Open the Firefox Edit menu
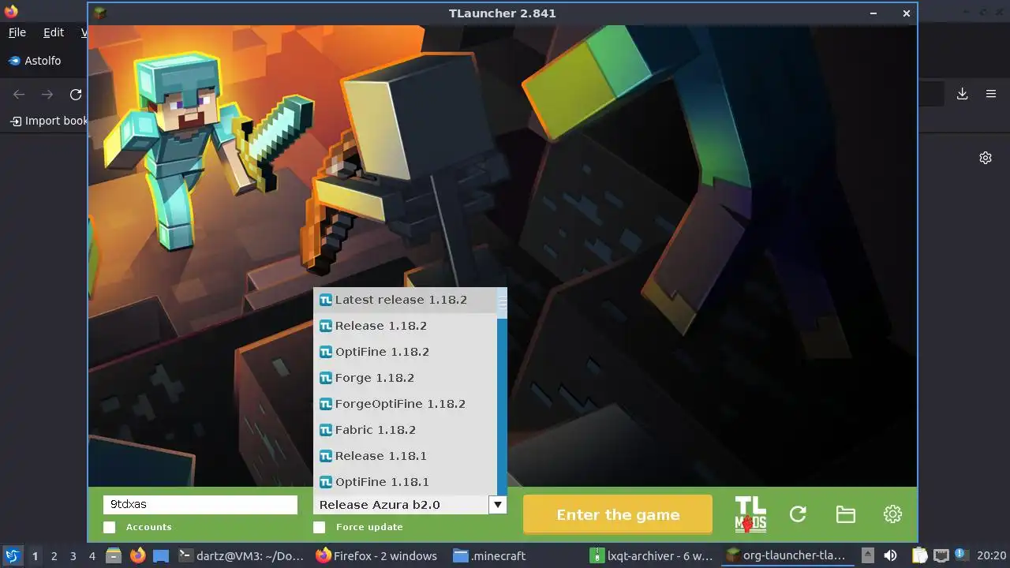The image size is (1010, 568). (x=54, y=32)
